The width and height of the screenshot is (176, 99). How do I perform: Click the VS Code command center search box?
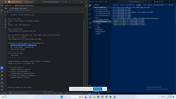[x=134, y=2]
